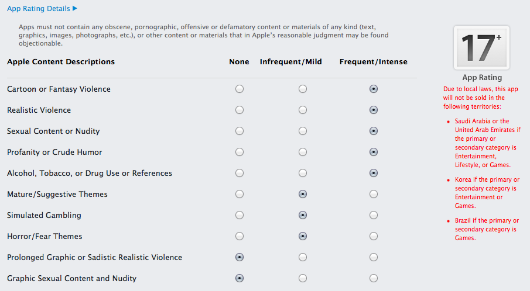Open the App Rating Details link
530x291 pixels.
tap(39, 8)
